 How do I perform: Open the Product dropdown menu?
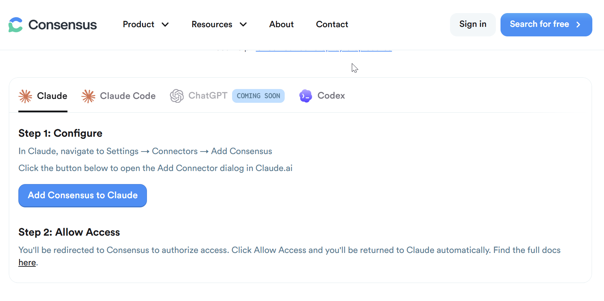pos(146,24)
